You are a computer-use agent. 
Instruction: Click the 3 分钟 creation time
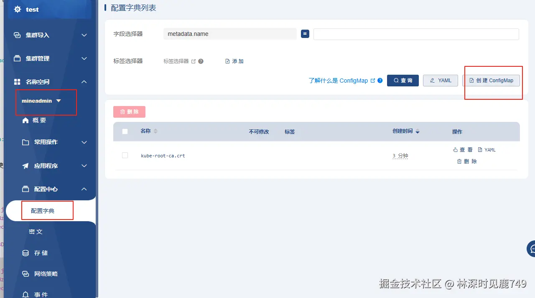coord(400,156)
